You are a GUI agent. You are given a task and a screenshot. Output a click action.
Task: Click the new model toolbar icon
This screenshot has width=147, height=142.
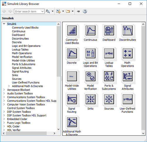pos(58,11)
